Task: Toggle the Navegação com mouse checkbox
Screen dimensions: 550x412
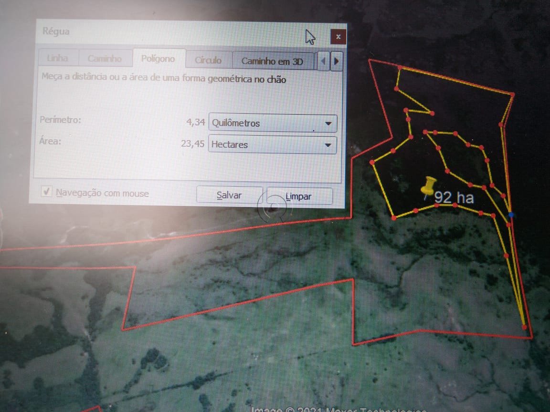Action: 47,192
